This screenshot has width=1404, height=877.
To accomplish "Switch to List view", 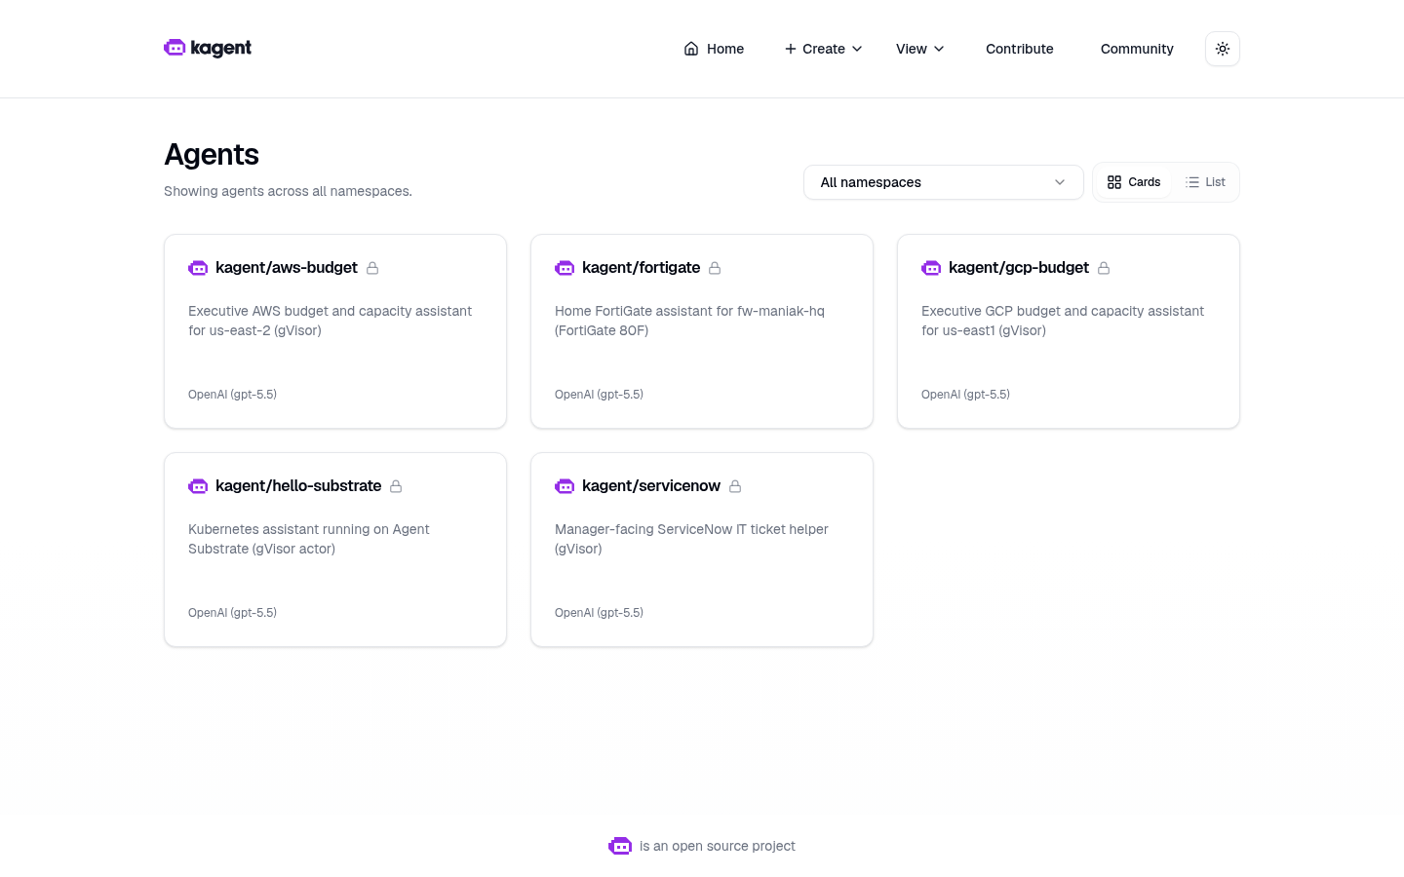I will (1205, 182).
